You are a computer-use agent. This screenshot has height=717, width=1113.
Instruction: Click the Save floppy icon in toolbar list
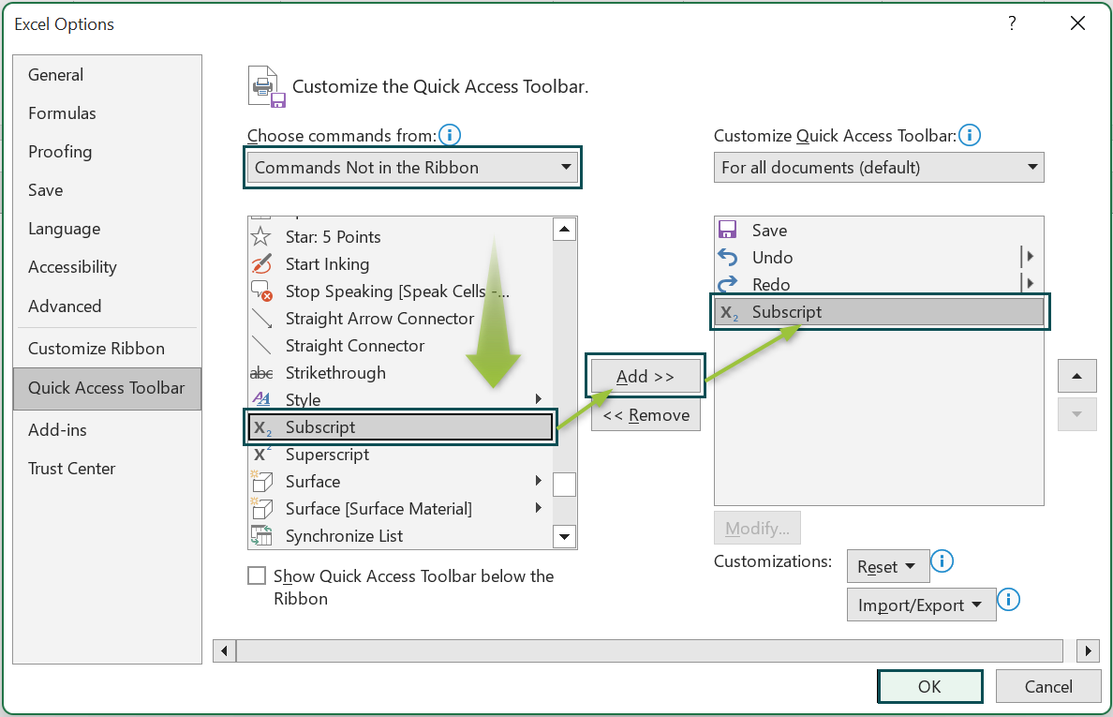(x=728, y=230)
